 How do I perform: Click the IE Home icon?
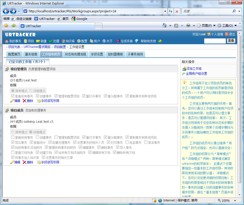(x=165, y=25)
